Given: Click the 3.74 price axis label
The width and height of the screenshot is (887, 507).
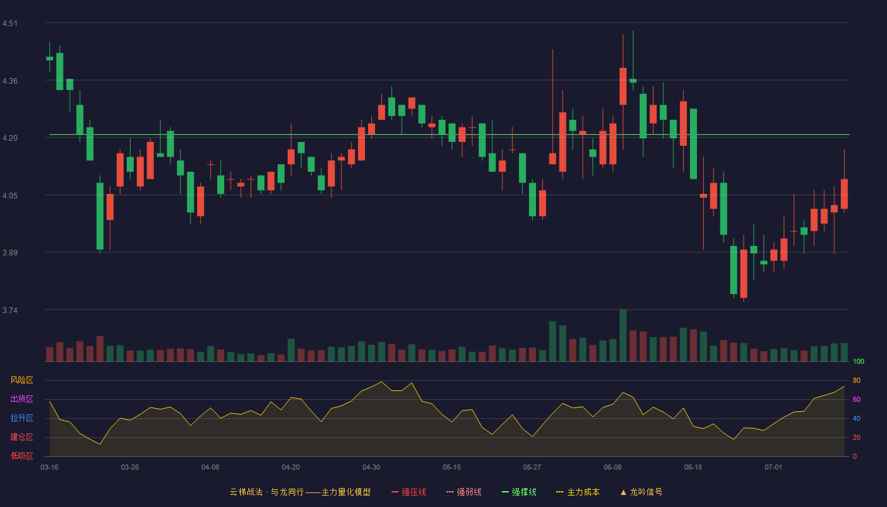Looking at the screenshot, I should click(x=10, y=311).
